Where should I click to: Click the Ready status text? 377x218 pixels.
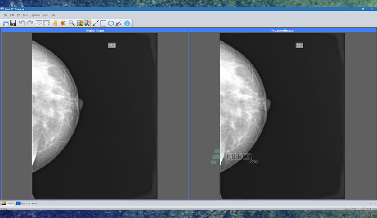point(4,209)
